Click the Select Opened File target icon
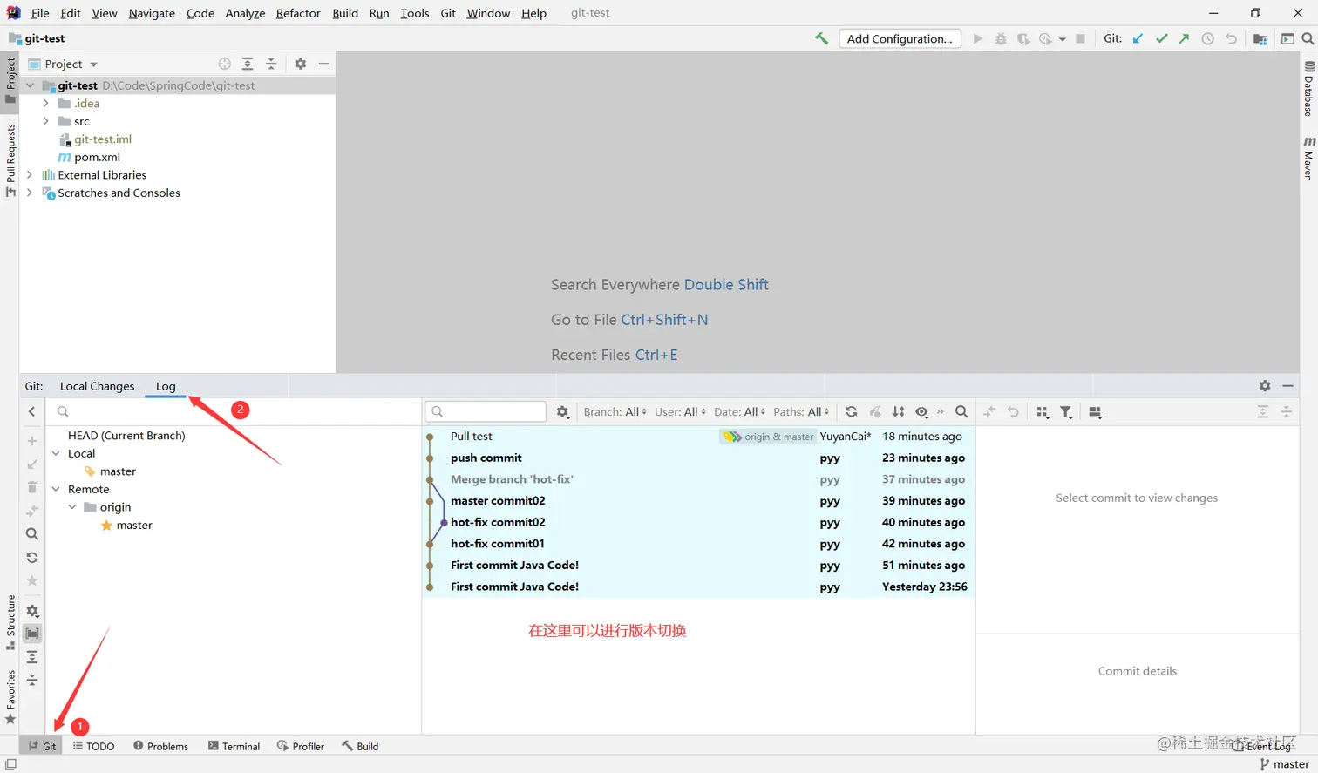 click(x=225, y=64)
